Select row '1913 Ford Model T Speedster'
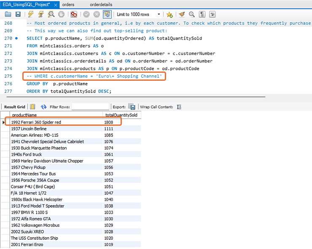This screenshot has width=312, height=249. click(75, 206)
